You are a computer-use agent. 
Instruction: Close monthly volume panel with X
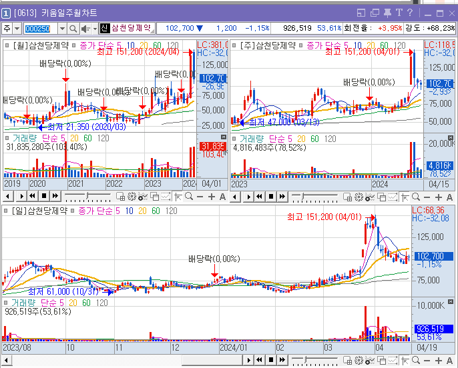[x=224, y=137]
